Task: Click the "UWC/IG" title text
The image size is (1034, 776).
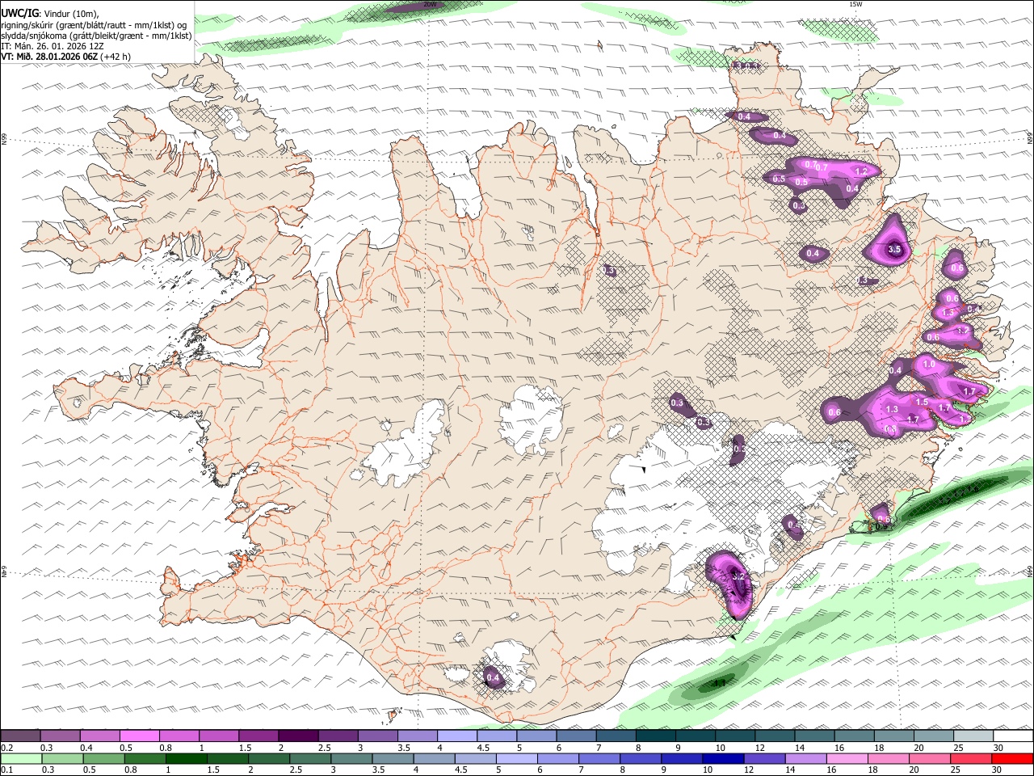Action: (19, 14)
